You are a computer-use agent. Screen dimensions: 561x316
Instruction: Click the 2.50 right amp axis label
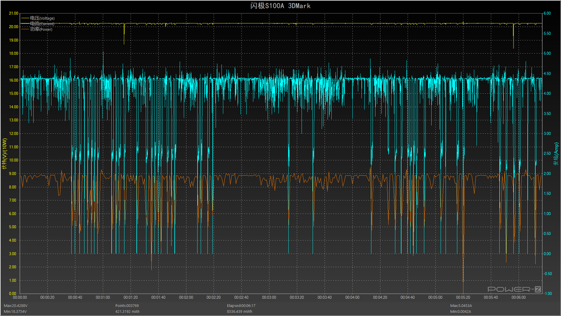pyautogui.click(x=547, y=154)
